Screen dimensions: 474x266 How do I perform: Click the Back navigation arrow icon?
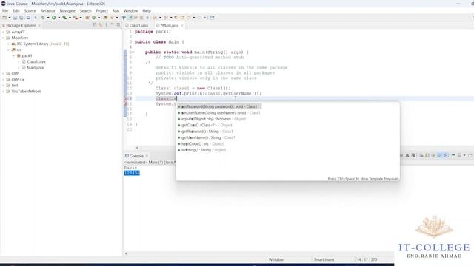click(x=189, y=18)
